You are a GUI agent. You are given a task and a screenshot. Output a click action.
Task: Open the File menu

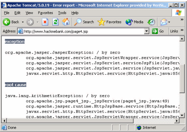pyautogui.click(x=7, y=13)
